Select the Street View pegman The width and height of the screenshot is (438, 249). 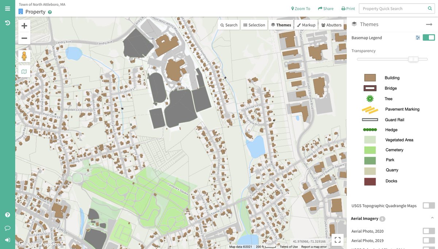(24, 56)
